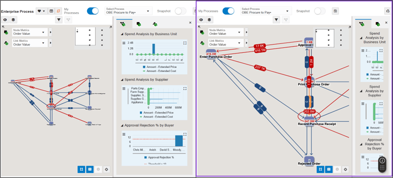Click top-left corner arrow of left canvas
Screen dimensions: 393x178
coord(3,27)
